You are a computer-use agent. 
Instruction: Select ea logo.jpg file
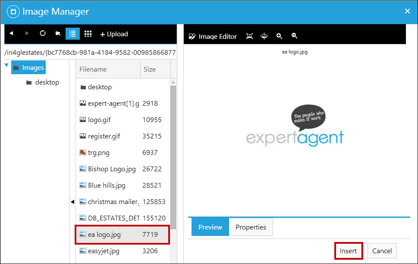[123, 235]
